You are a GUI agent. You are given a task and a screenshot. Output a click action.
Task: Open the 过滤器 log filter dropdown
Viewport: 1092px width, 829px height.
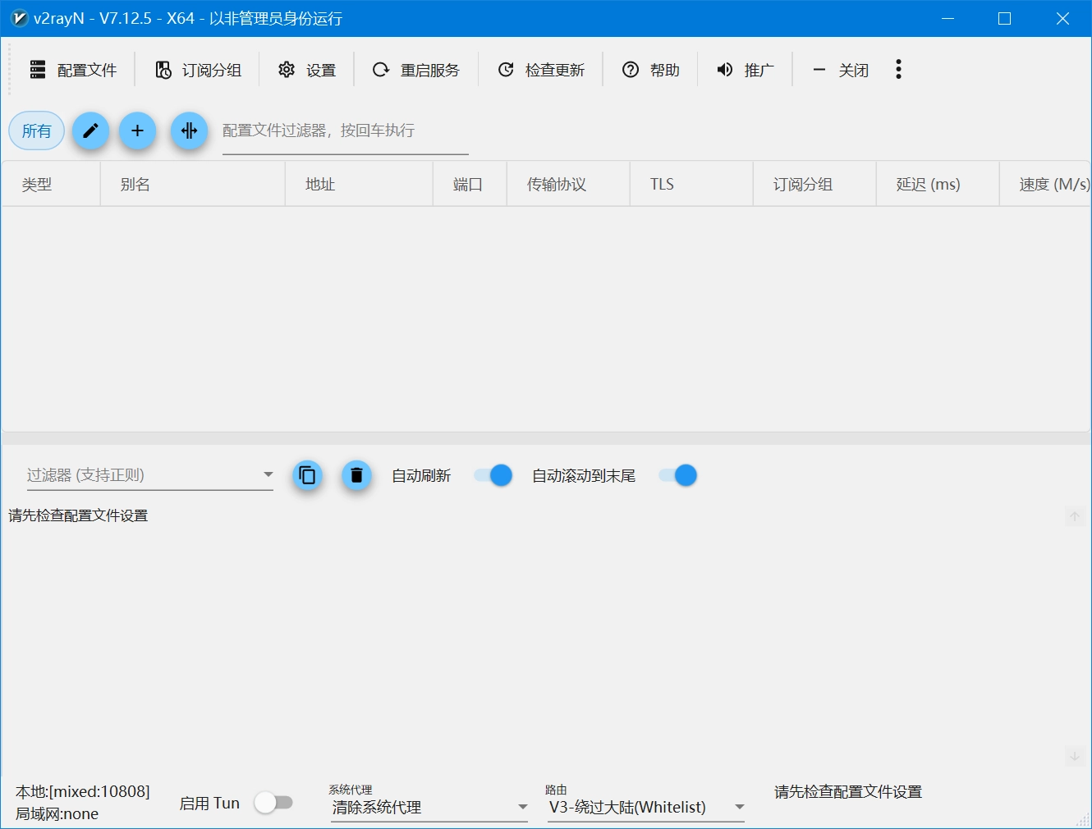pos(149,475)
